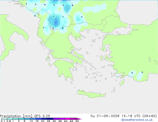Viewport: 158px width, 122px height.
Task: Click the '25' legend scale label
Action: 48,121
